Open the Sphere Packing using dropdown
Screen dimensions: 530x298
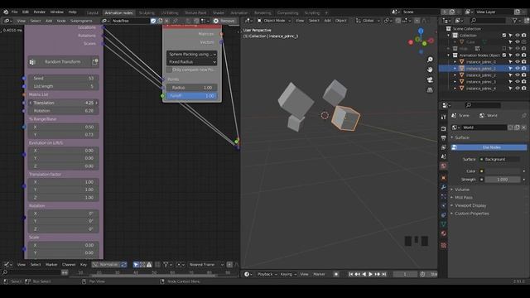191,54
